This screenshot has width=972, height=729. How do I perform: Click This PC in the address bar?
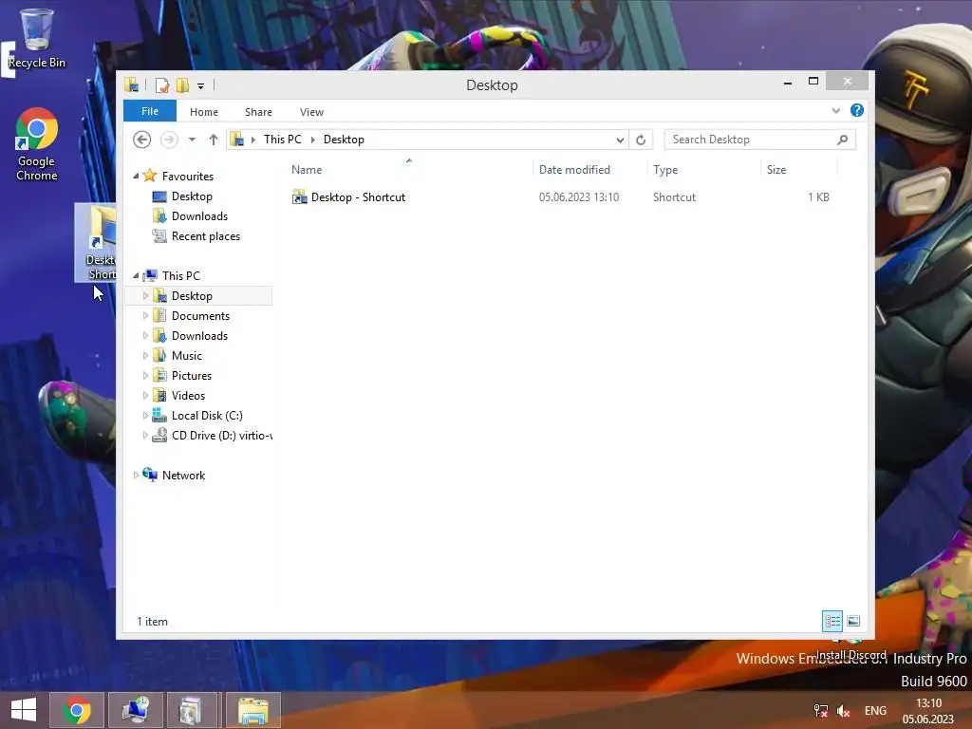pyautogui.click(x=283, y=140)
